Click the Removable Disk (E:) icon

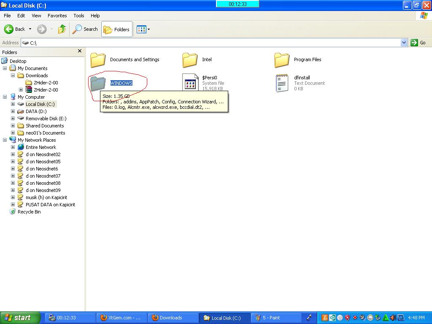click(21, 118)
